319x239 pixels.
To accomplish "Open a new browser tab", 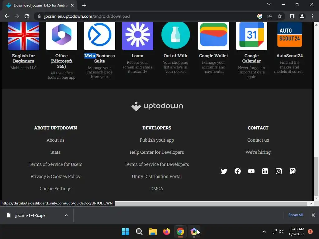I will click(84, 5).
